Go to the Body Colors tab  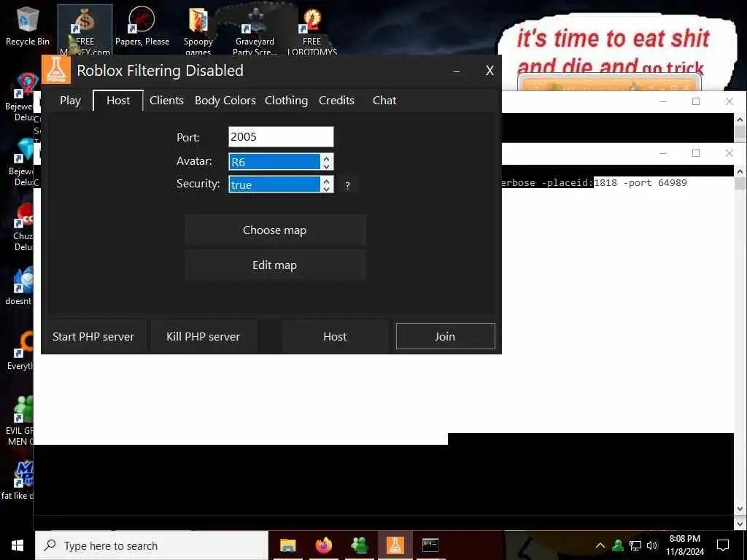tap(225, 101)
